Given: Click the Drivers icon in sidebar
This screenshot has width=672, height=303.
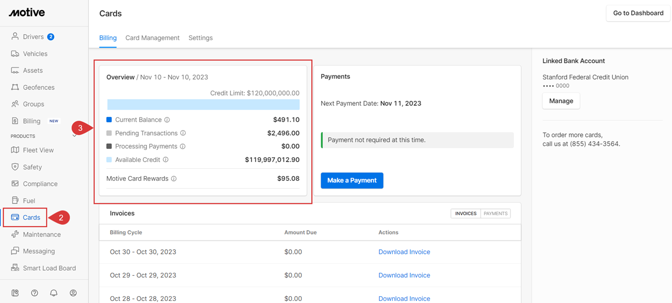Looking at the screenshot, I should click(x=15, y=37).
